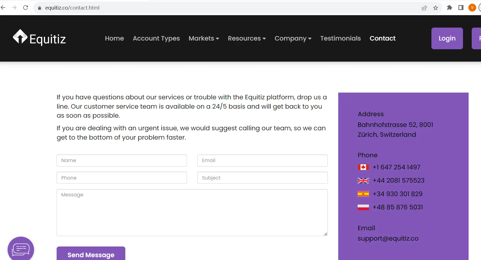Select the Contact nav item

[x=382, y=38]
